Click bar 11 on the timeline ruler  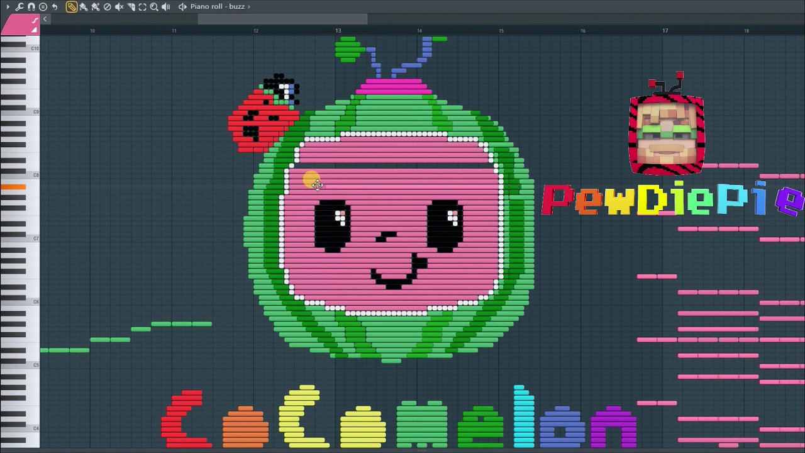pos(174,31)
